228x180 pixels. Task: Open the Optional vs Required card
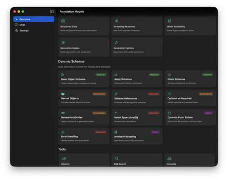[190, 98]
